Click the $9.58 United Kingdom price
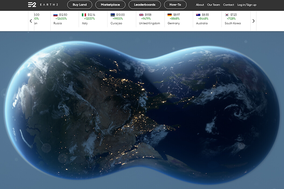284x189 pixels. pos(148,15)
